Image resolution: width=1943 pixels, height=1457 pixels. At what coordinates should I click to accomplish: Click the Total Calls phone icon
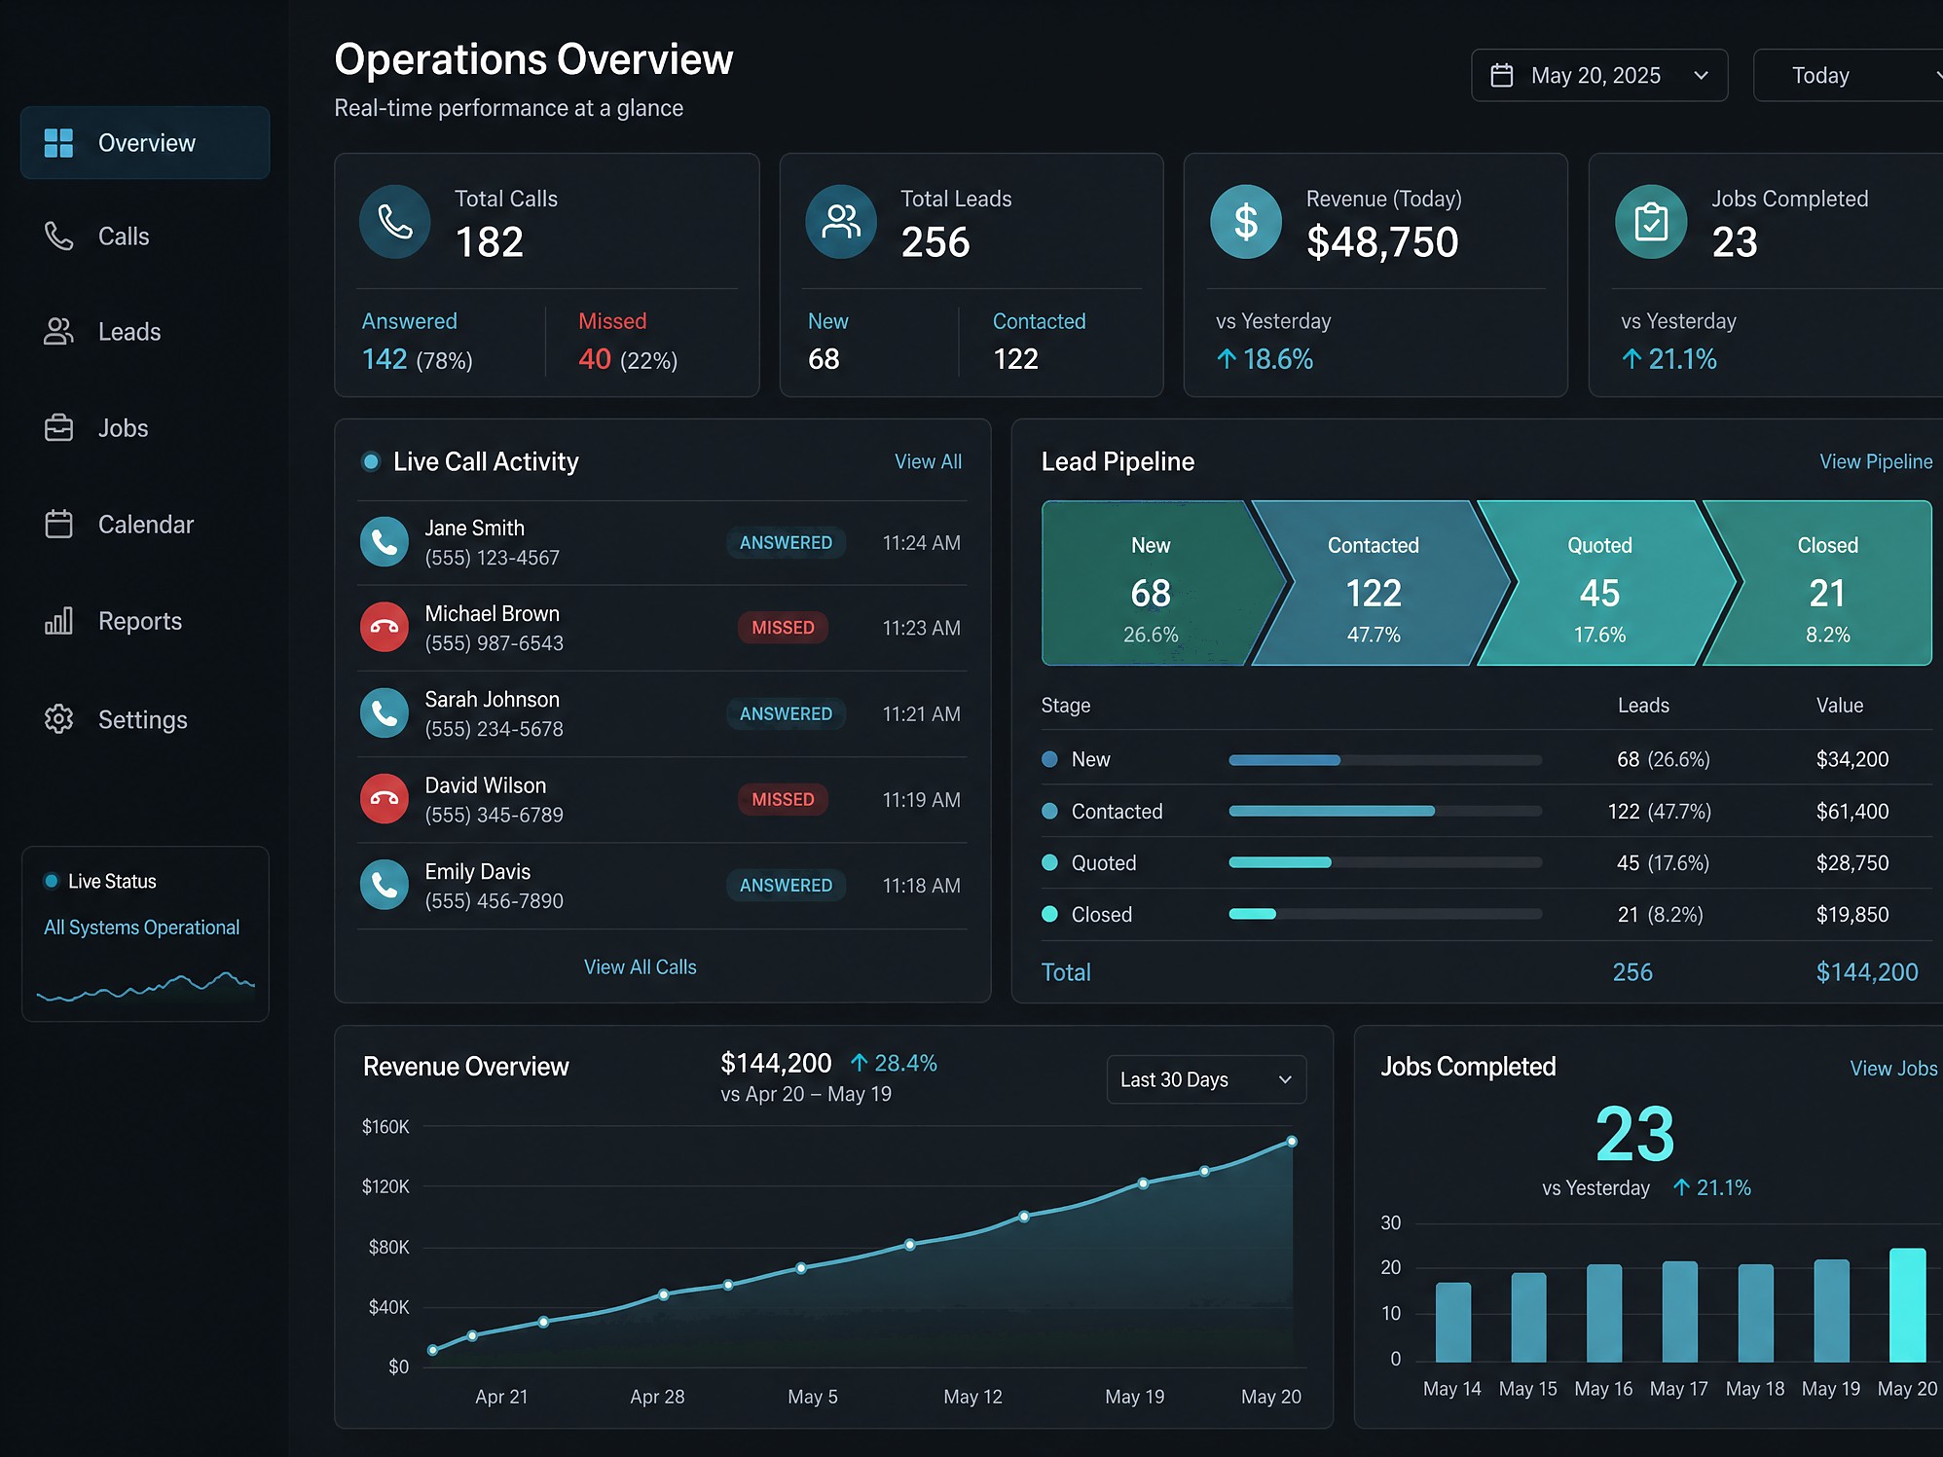coord(395,222)
